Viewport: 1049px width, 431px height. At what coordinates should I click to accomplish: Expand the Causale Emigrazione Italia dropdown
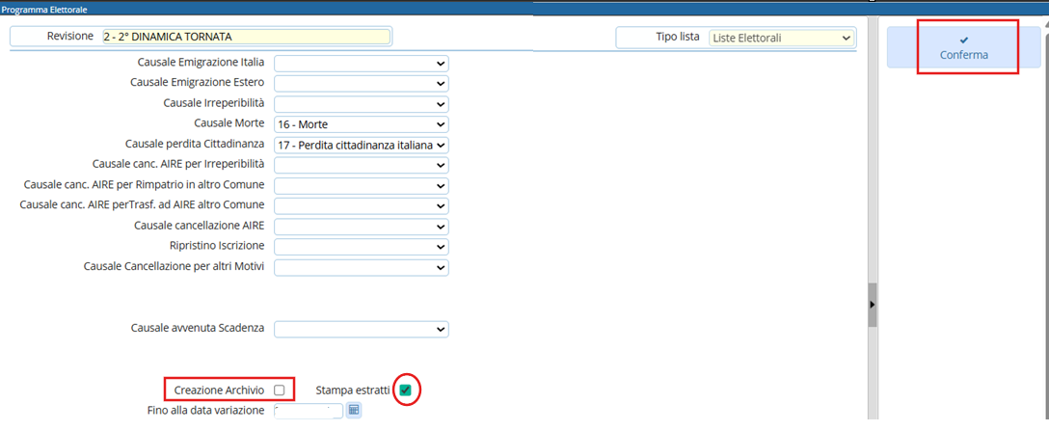[362, 63]
